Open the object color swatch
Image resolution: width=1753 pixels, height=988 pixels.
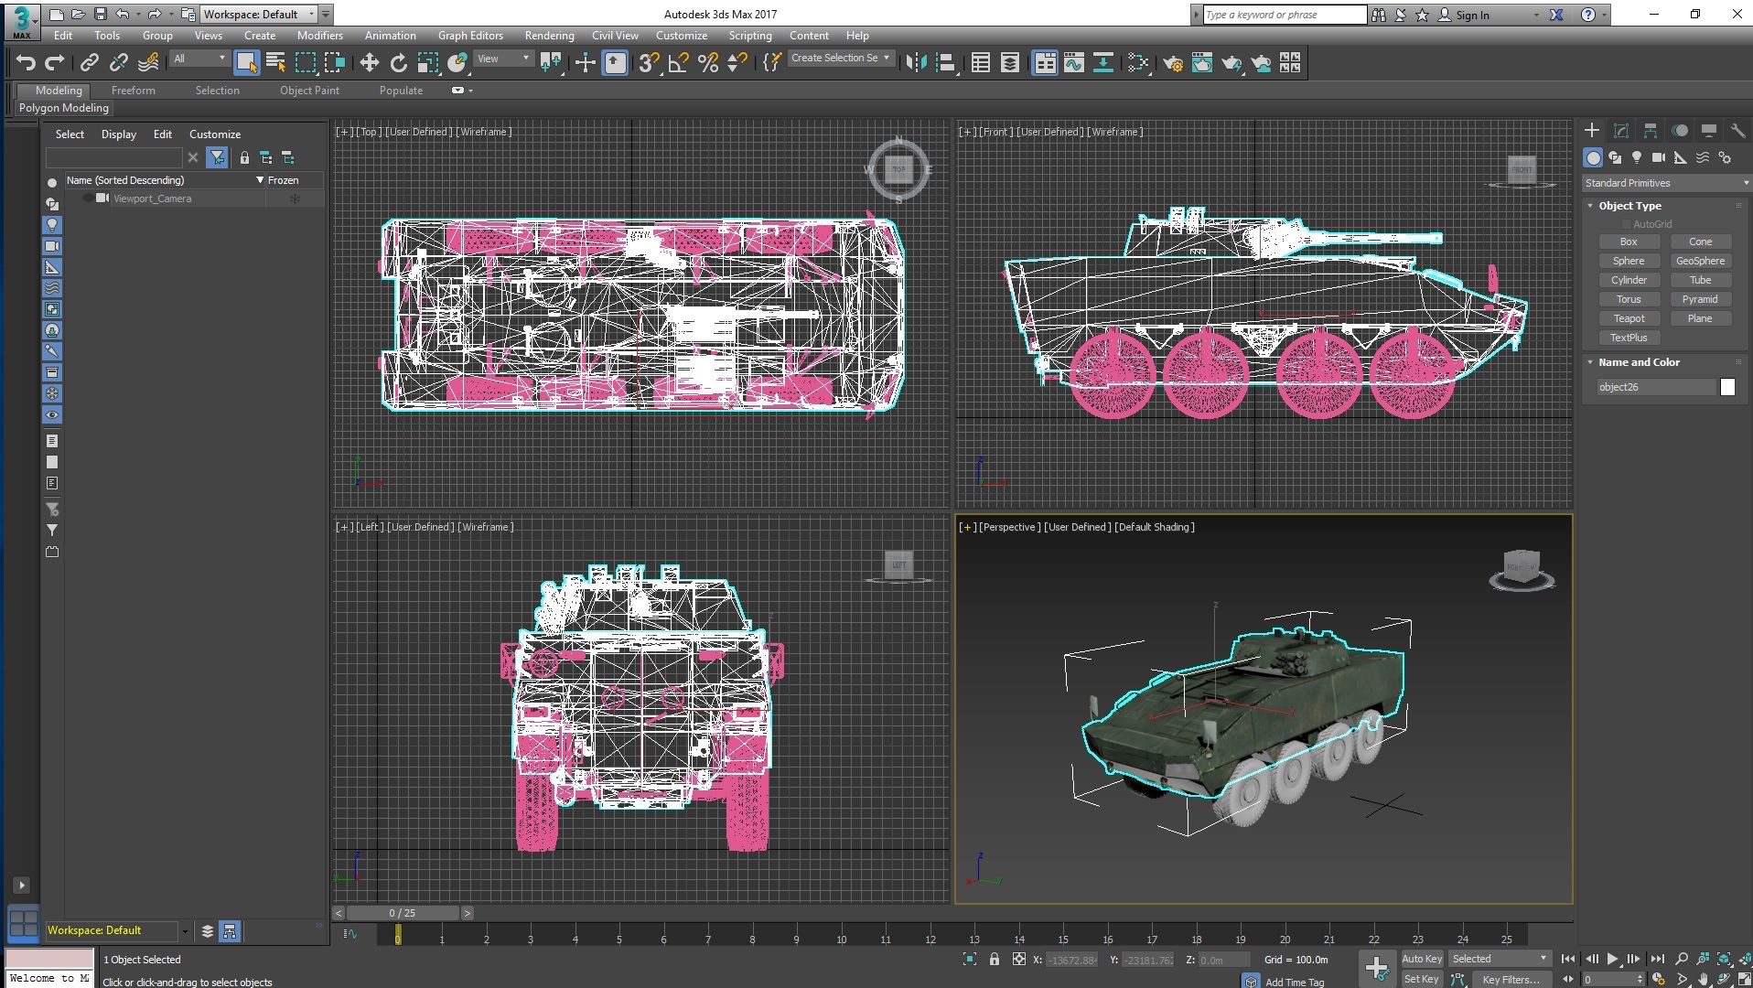[x=1727, y=387]
